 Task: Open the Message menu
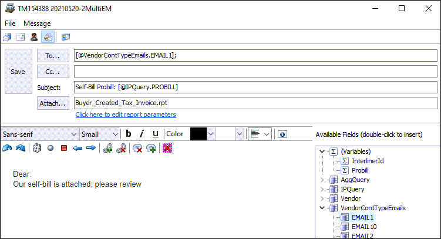(x=37, y=23)
